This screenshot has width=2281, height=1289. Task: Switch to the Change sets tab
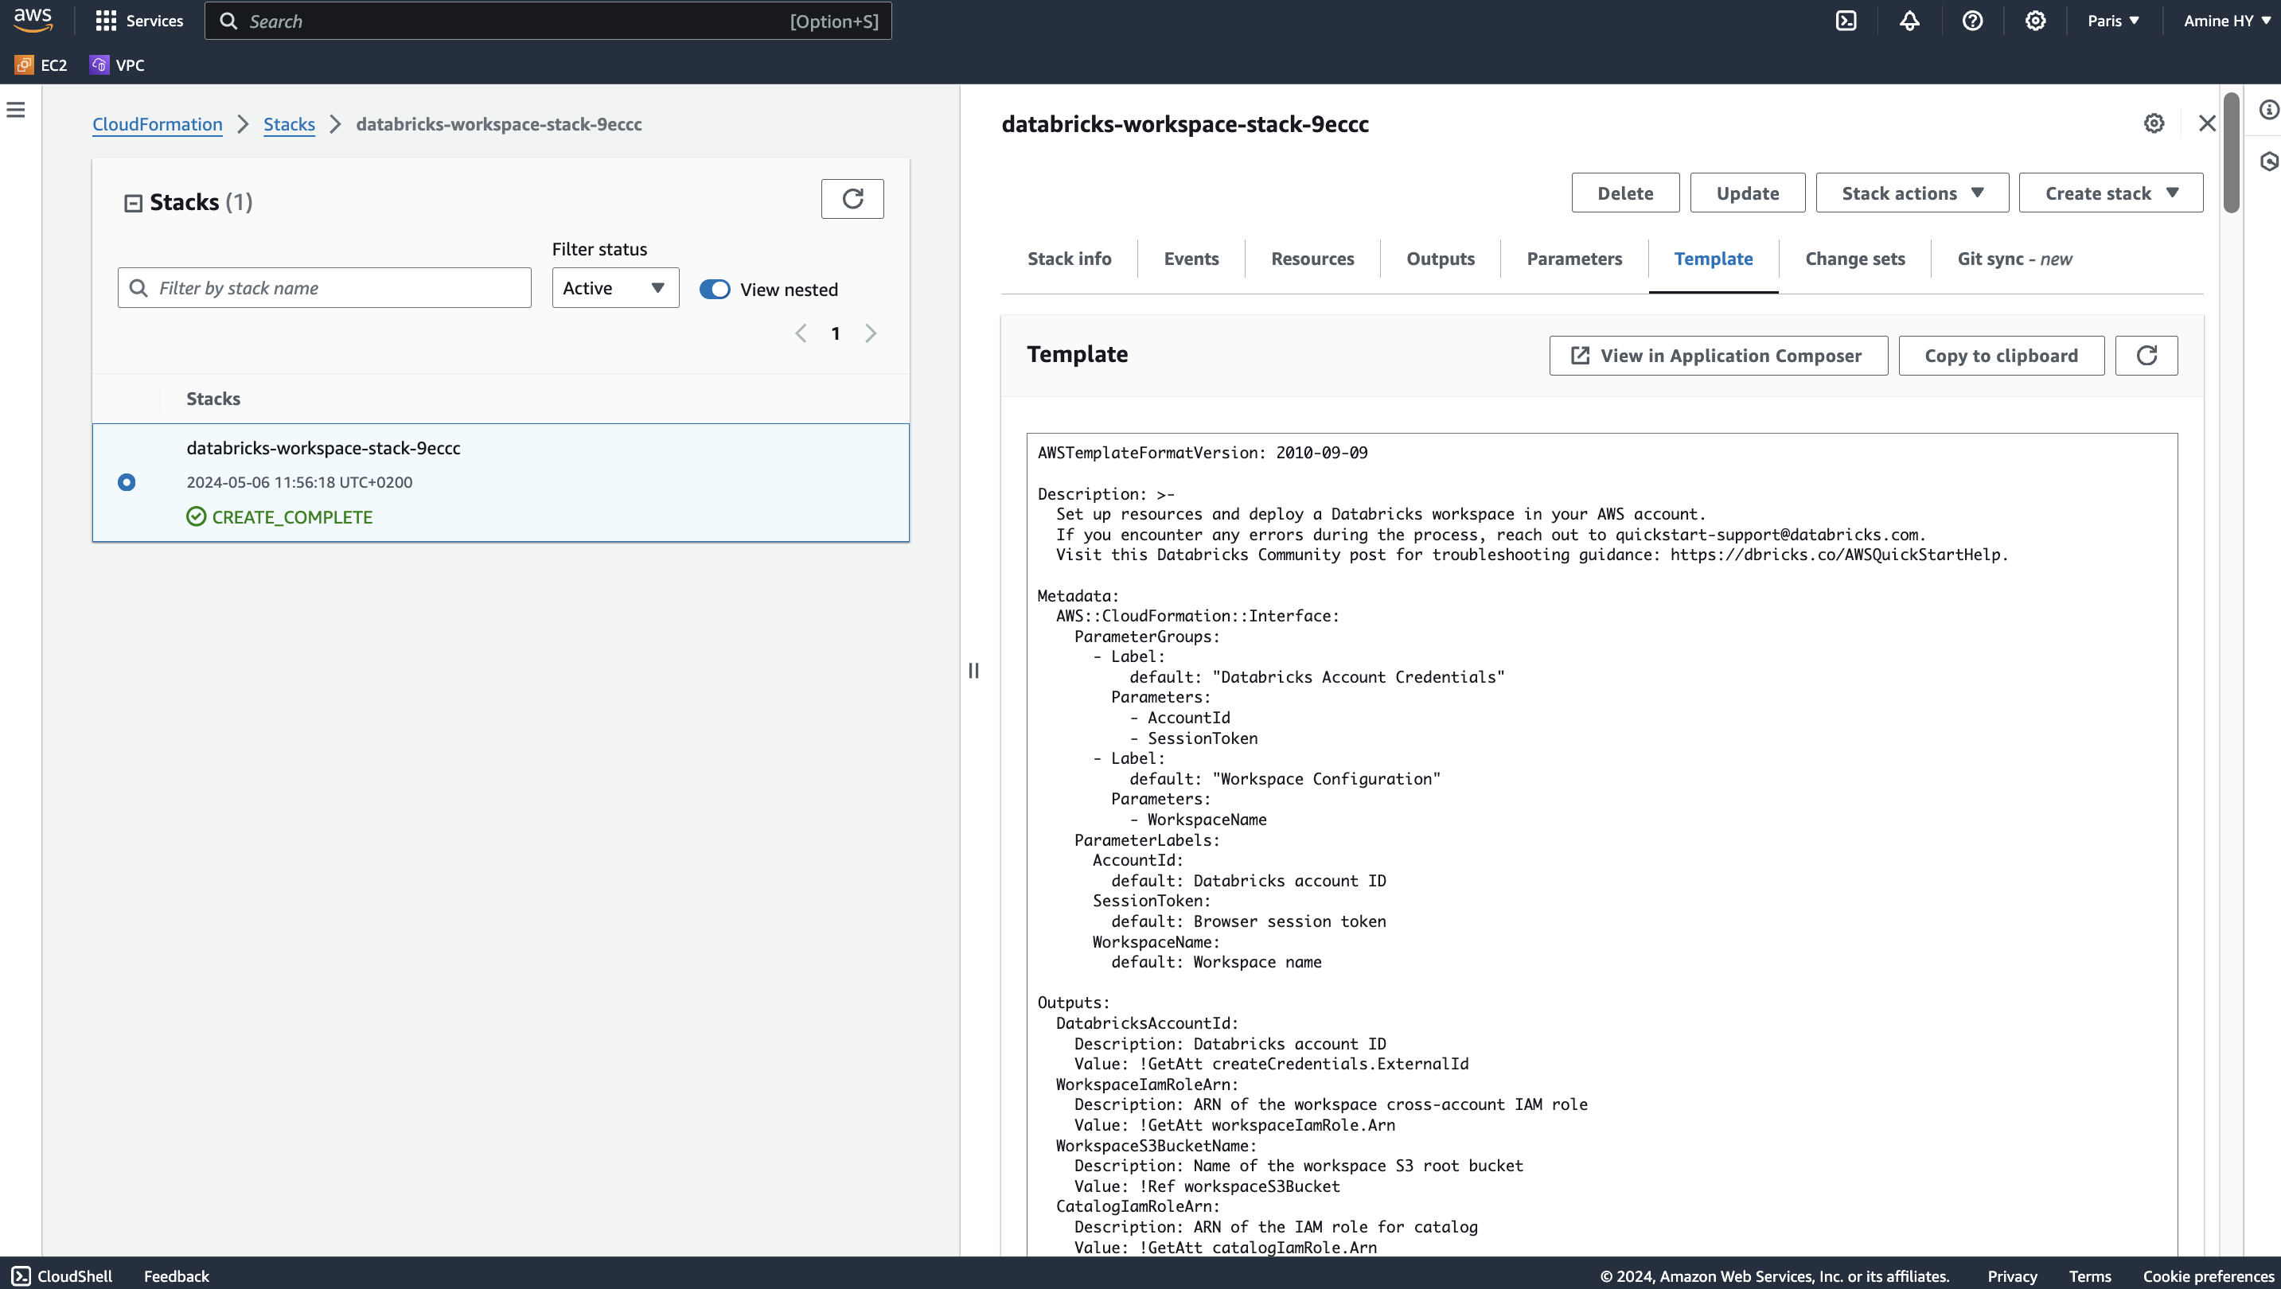click(x=1854, y=259)
